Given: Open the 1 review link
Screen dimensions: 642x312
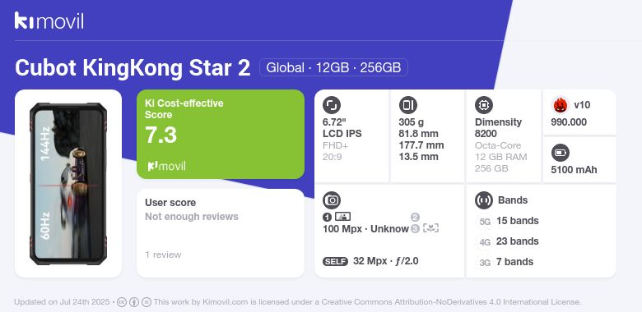Looking at the screenshot, I should (x=163, y=255).
